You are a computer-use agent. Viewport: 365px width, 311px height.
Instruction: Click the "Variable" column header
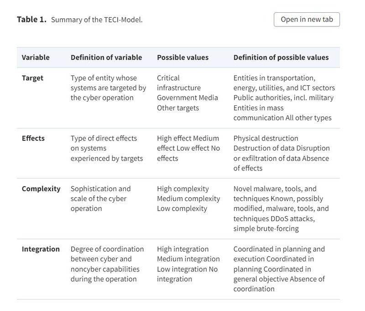click(36, 57)
